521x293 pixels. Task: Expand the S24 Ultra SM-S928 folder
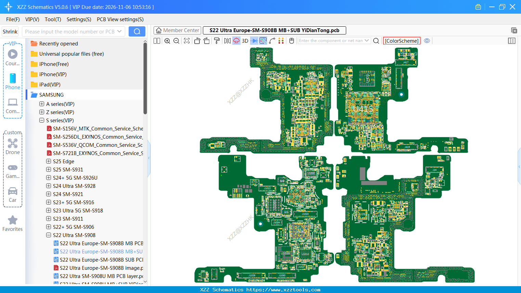click(x=49, y=186)
